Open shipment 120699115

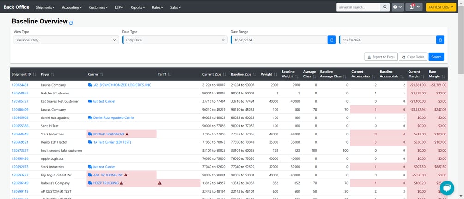[x=20, y=191]
